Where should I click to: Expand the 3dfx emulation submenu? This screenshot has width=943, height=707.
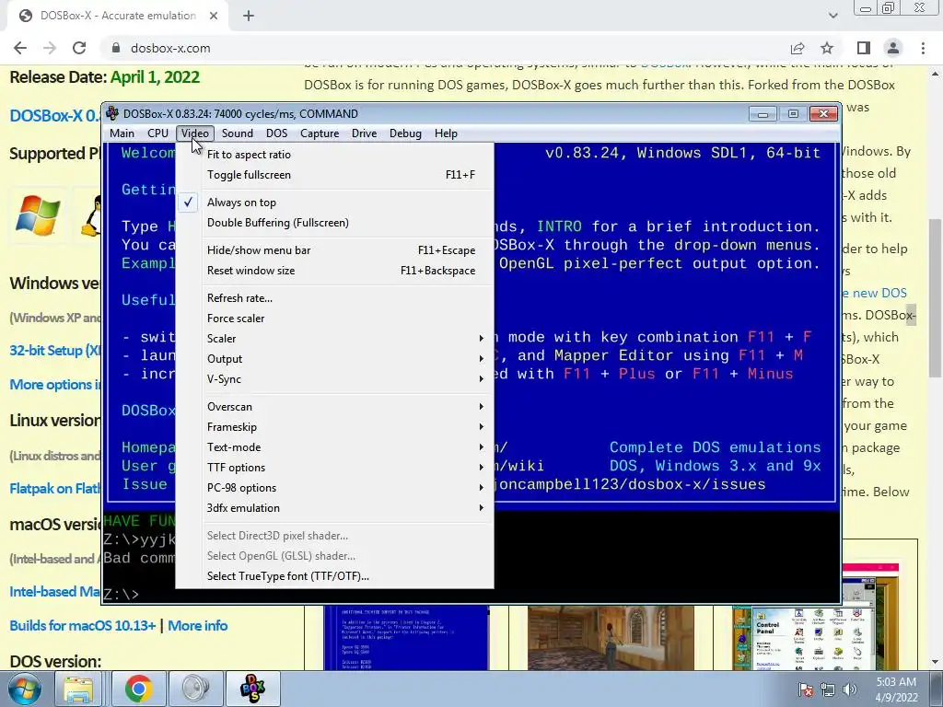pyautogui.click(x=335, y=508)
